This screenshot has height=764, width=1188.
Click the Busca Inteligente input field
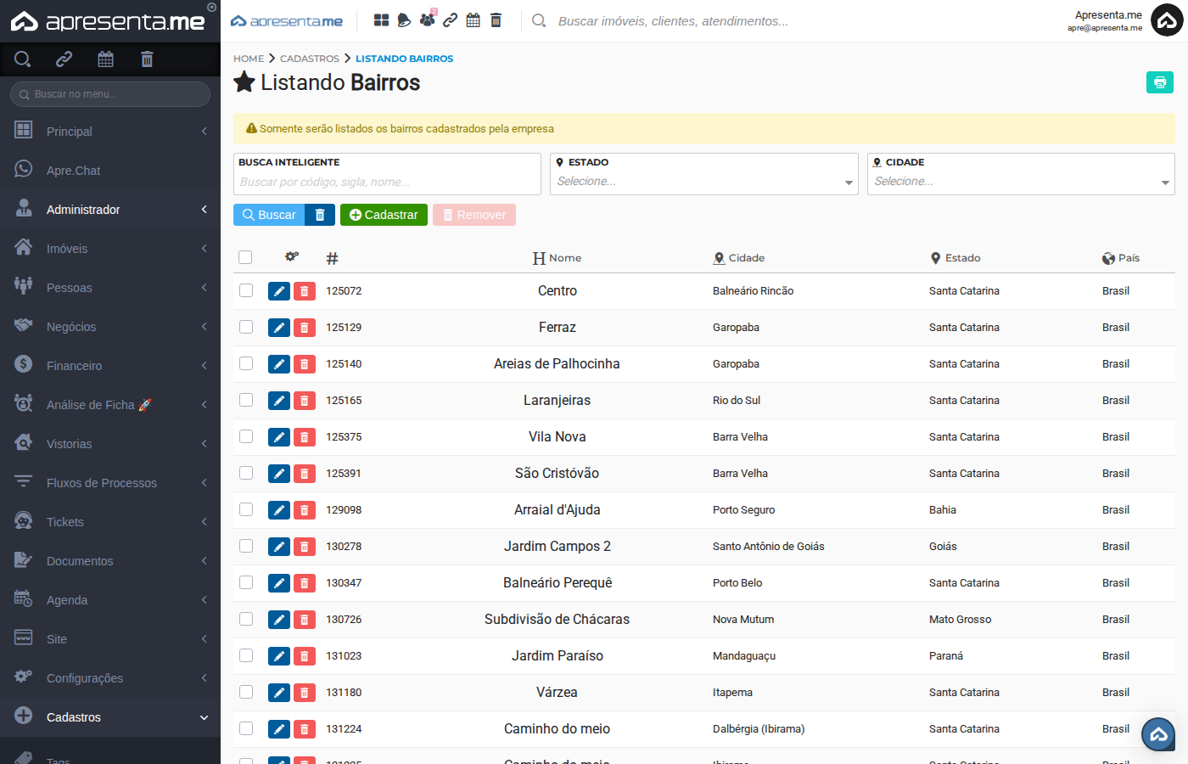(387, 182)
